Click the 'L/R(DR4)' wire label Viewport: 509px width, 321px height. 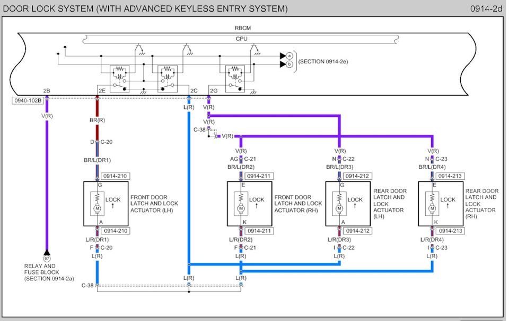point(432,240)
